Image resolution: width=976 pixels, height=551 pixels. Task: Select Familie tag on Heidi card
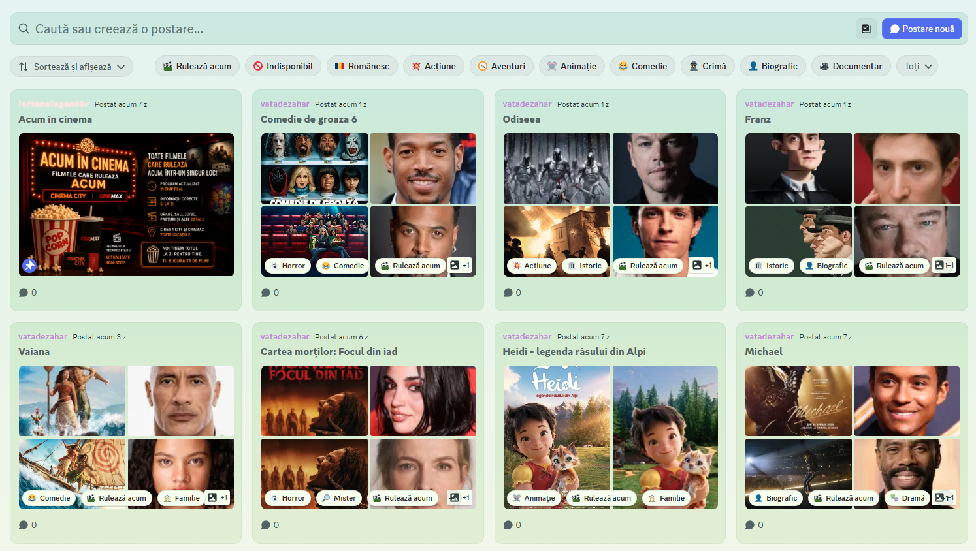coord(666,498)
